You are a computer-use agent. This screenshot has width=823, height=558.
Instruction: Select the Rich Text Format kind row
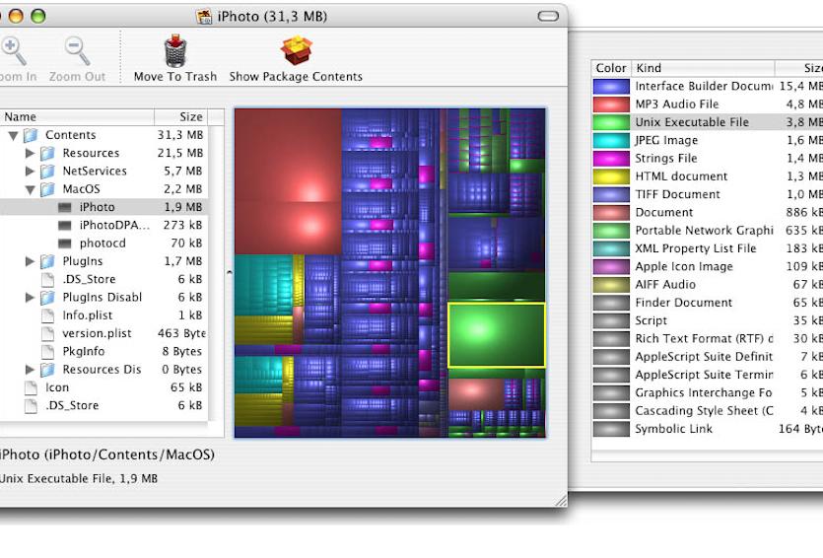(x=707, y=338)
